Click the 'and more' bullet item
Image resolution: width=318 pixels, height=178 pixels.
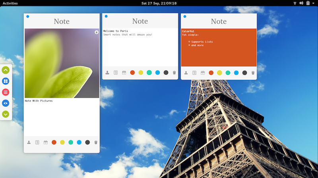pyautogui.click(x=197, y=45)
